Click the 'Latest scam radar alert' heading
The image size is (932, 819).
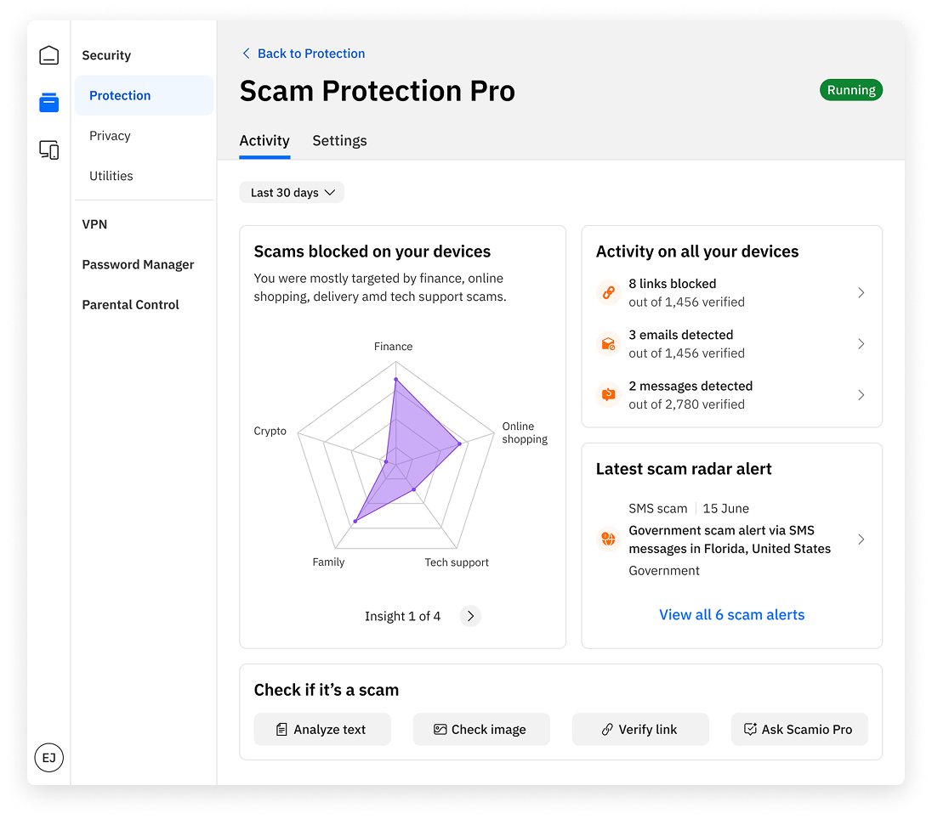click(684, 469)
